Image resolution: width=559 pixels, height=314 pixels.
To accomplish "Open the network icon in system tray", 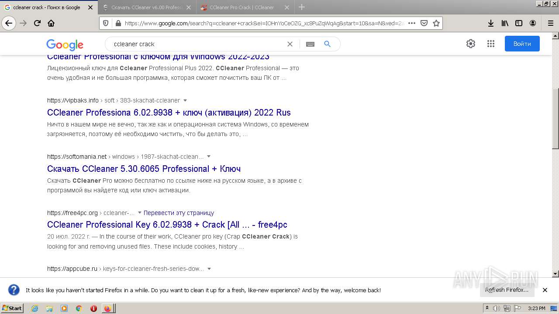I will click(x=507, y=308).
